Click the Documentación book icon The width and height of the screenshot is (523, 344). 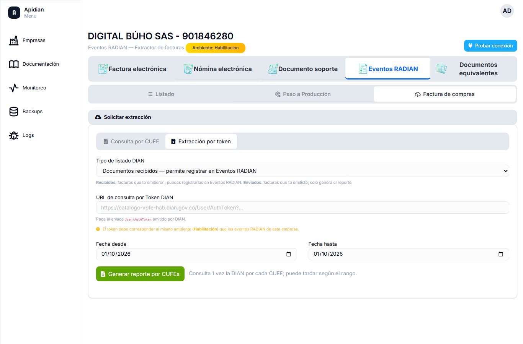click(14, 64)
